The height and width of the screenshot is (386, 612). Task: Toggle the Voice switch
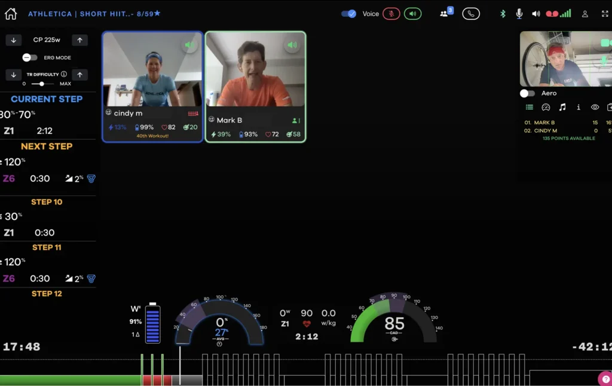(348, 14)
